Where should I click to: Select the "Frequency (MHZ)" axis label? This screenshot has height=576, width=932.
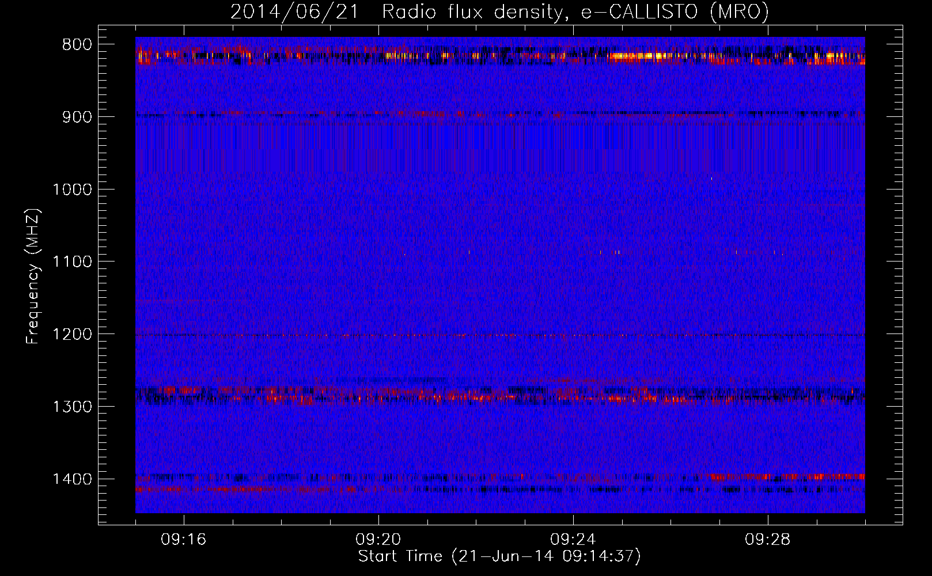point(33,276)
